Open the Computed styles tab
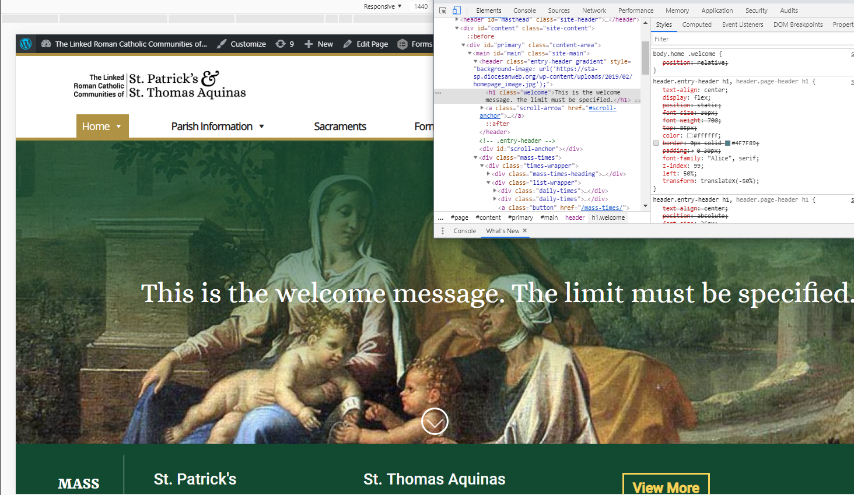Screen dimensions: 854x495 696,24
